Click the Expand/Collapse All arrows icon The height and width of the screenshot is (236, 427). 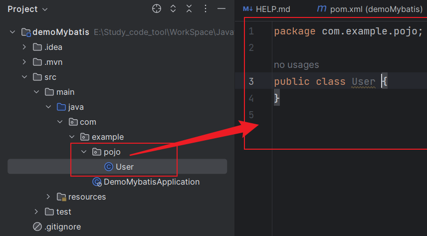click(x=173, y=9)
